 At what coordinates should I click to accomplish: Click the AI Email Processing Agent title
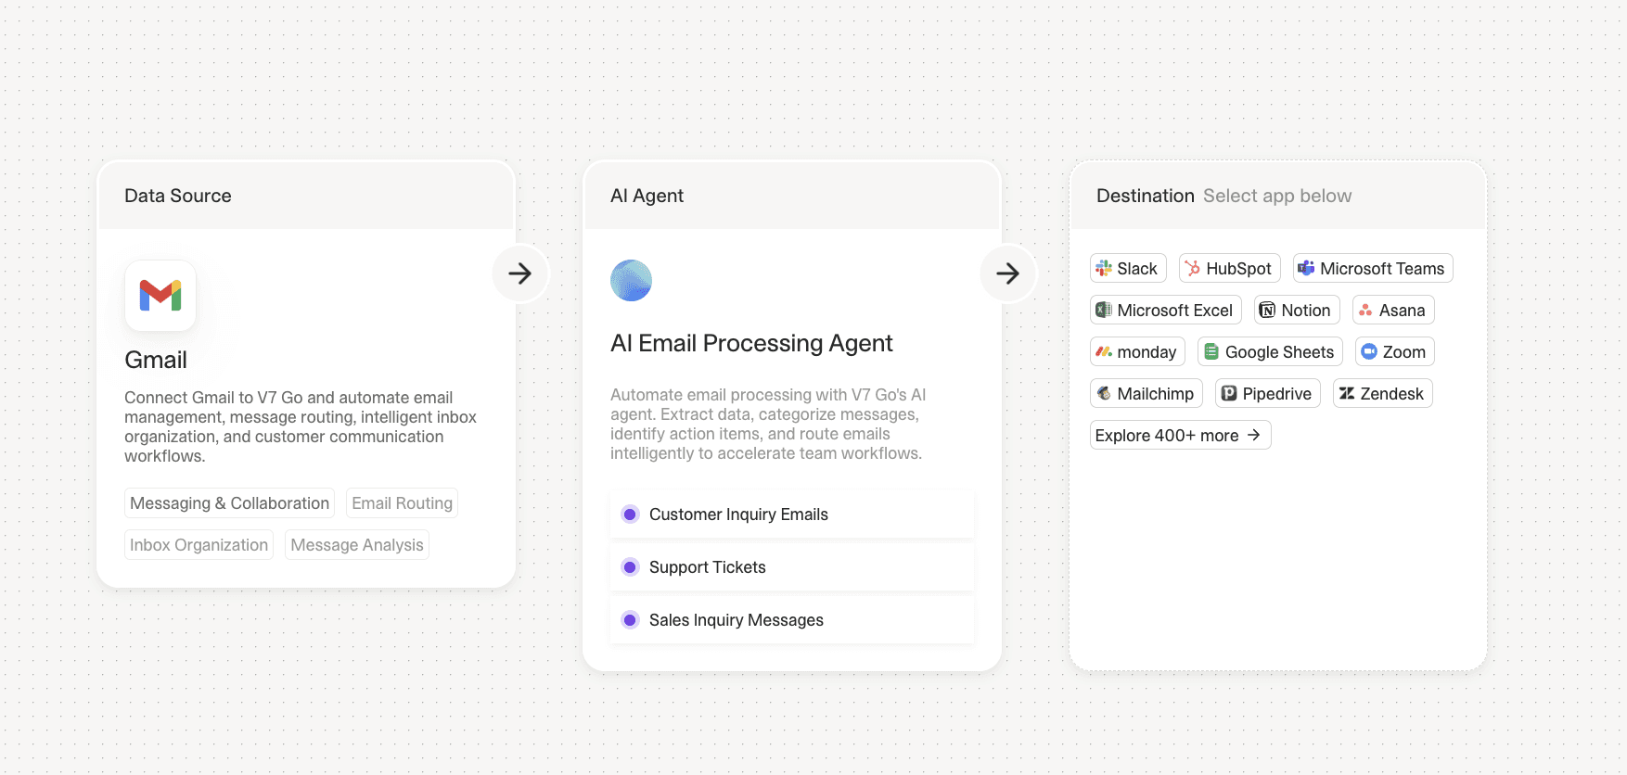pos(751,343)
